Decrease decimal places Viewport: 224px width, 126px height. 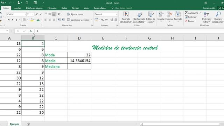point(116,20)
